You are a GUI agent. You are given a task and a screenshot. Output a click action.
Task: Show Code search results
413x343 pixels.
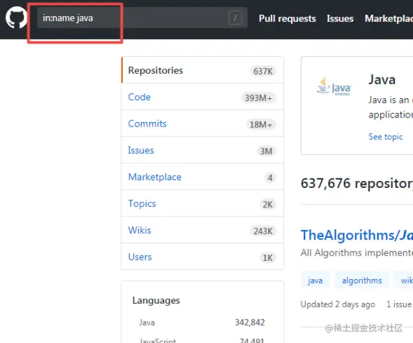pos(202,97)
